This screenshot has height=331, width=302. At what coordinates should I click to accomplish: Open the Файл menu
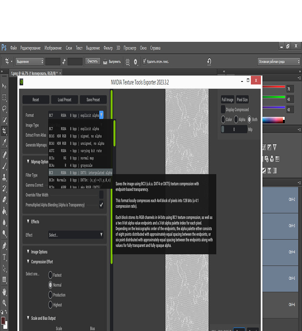(13, 48)
